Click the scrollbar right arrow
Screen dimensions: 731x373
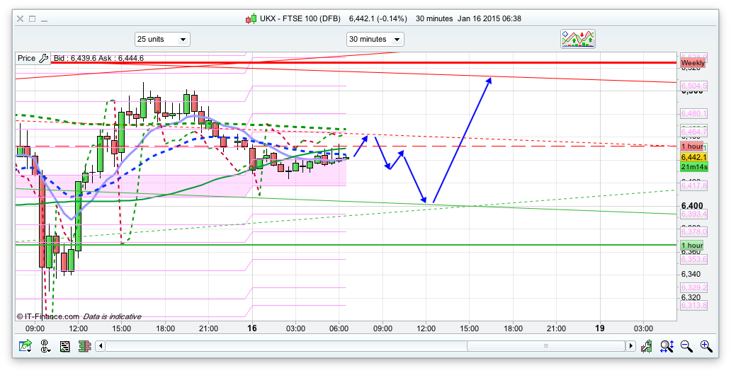630,346
